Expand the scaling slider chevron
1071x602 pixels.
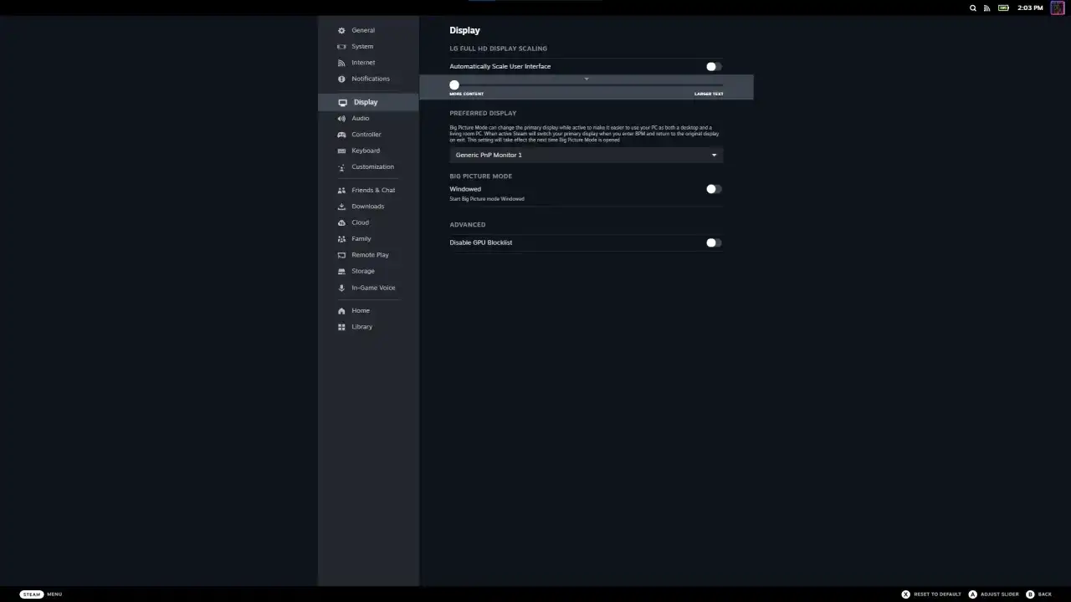coord(586,79)
